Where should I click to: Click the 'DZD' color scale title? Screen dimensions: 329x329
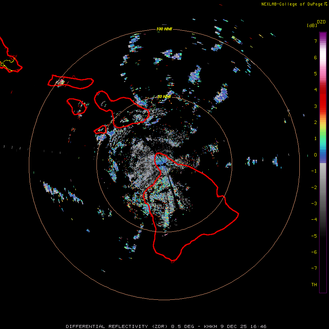pos(321,22)
